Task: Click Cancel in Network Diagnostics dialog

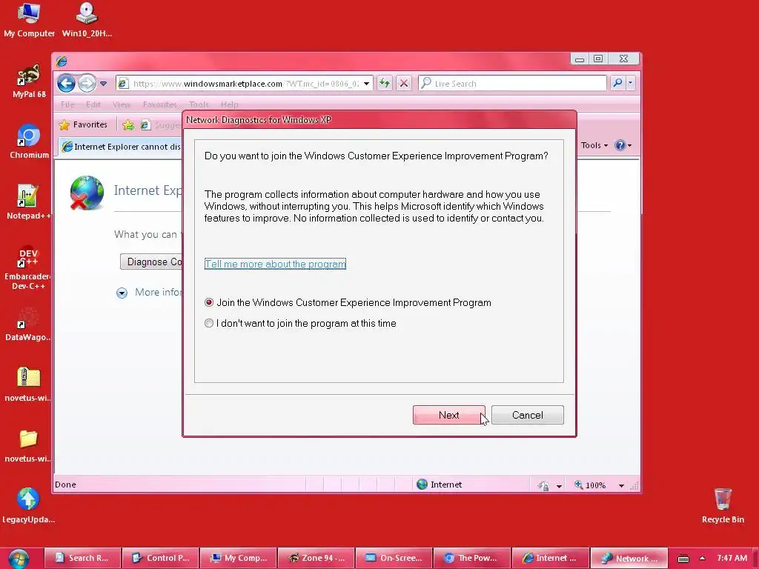Action: click(x=527, y=415)
